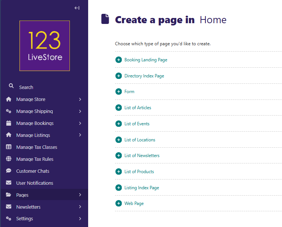This screenshot has width=282, height=227.
Task: Expand the Manage Shipping chevron arrow
Action: (x=80, y=111)
